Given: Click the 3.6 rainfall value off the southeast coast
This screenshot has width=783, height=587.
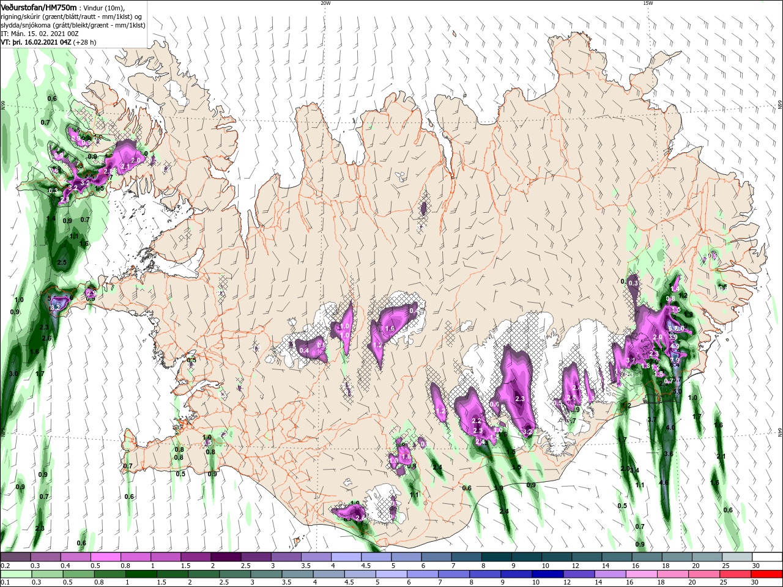Looking at the screenshot, I should (669, 454).
